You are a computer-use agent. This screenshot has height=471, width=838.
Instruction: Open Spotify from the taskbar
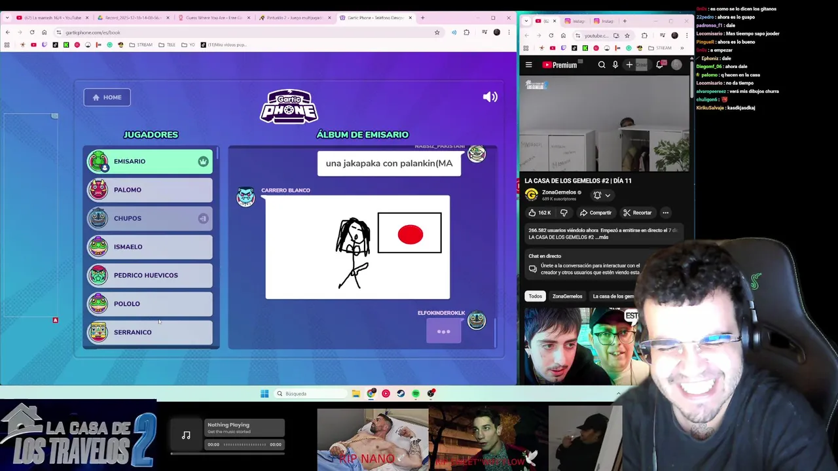tap(416, 394)
